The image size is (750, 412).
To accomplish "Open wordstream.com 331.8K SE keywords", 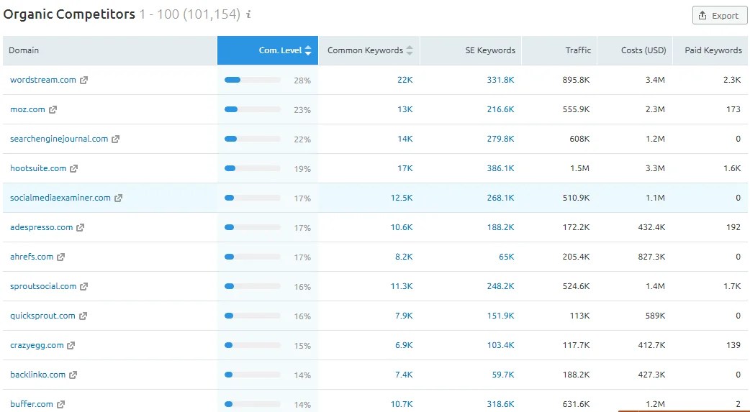I will click(500, 80).
